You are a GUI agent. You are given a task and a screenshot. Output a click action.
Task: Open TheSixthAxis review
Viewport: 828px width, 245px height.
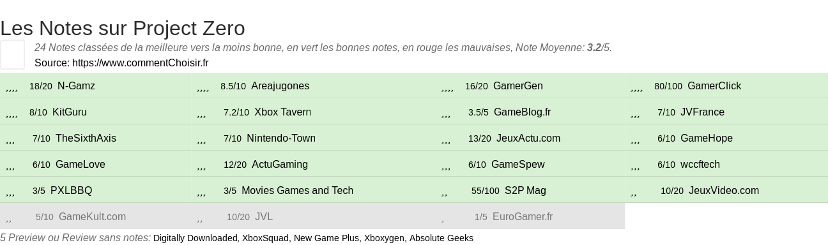tap(86, 138)
